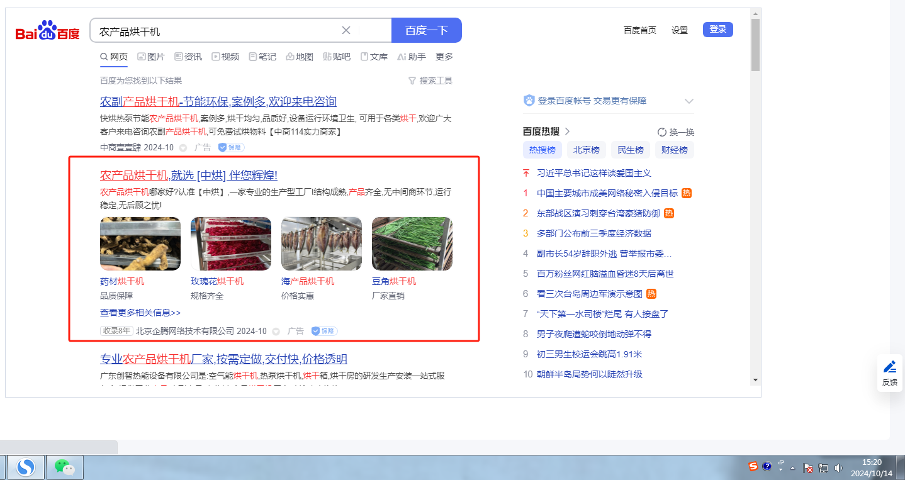The height and width of the screenshot is (480, 905).
Task: Click the volume speaker tray icon
Action: [838, 468]
